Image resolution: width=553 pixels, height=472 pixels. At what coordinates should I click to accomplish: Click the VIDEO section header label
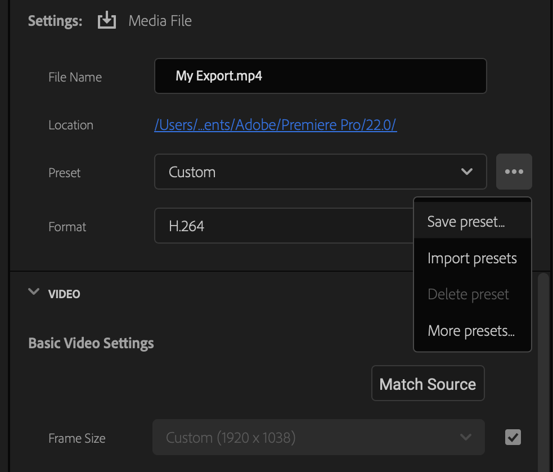click(x=64, y=294)
